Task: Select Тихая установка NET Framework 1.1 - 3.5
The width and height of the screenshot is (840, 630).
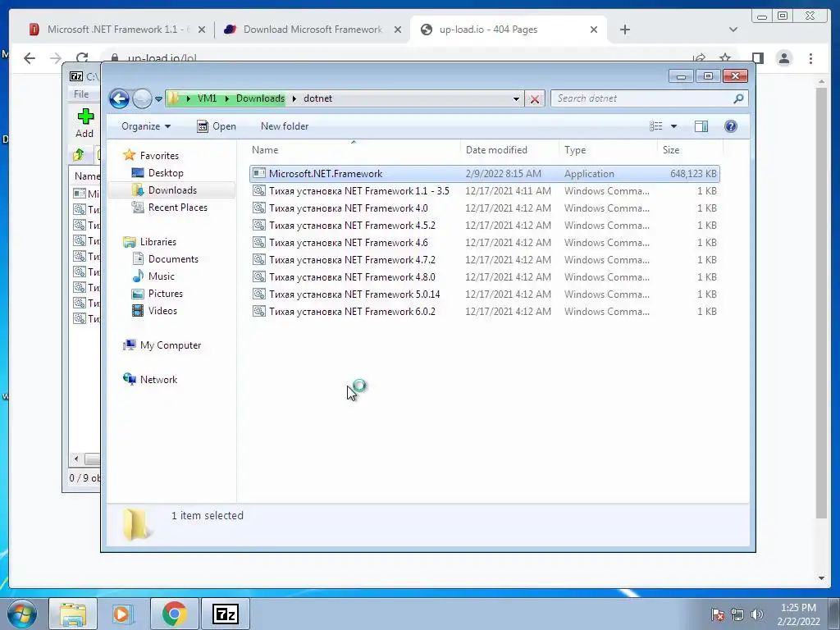Action: [x=485, y=190]
